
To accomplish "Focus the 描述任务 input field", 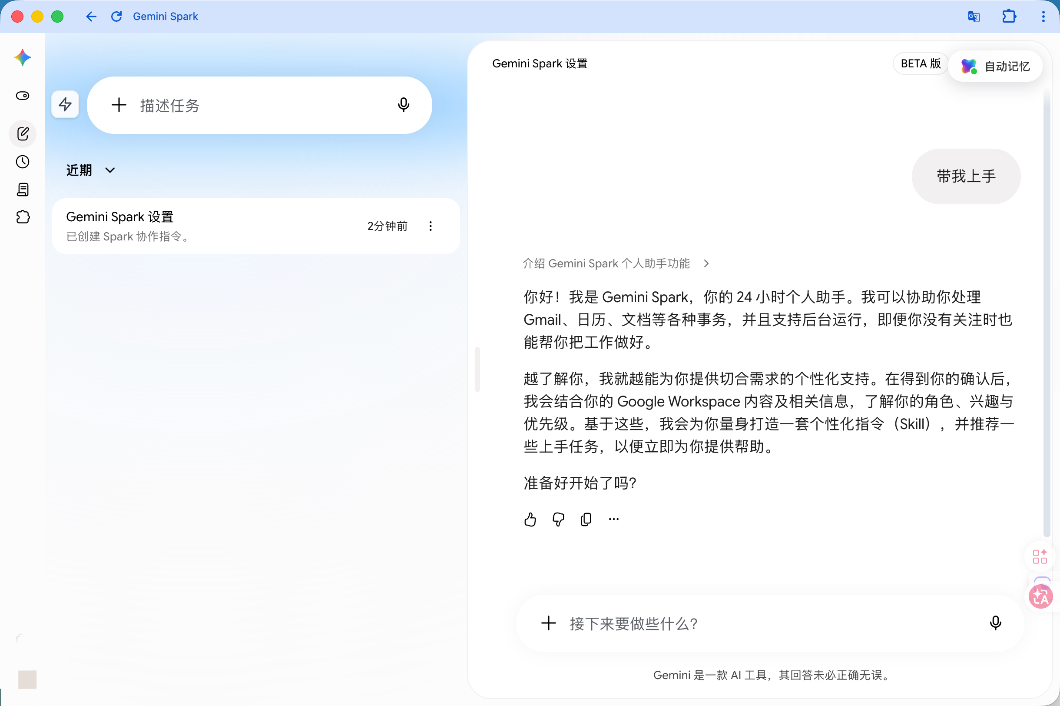I will point(260,105).
